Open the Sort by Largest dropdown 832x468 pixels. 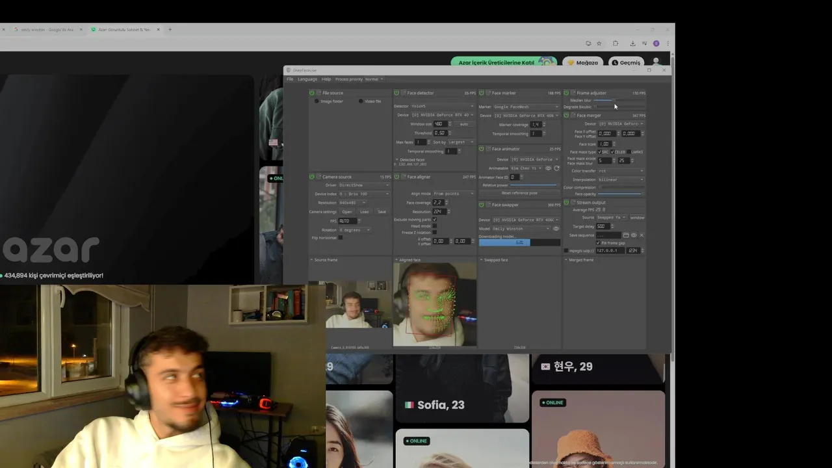[x=461, y=142]
